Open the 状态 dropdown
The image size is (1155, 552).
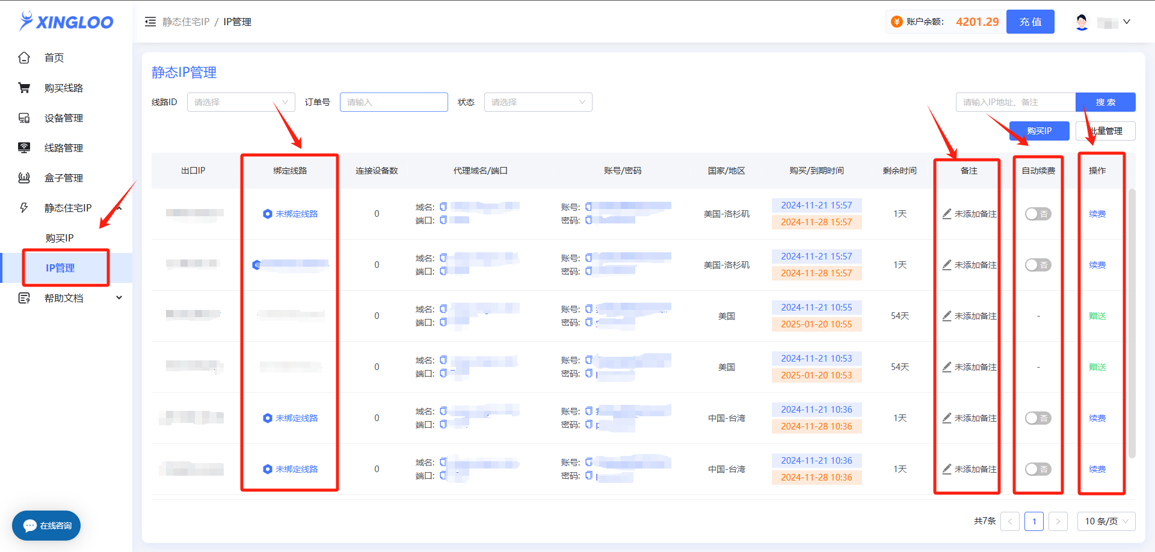coord(538,102)
